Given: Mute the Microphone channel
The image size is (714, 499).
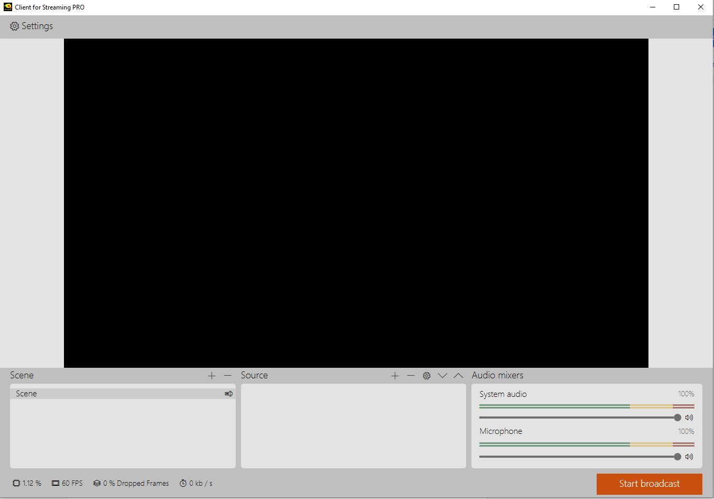Looking at the screenshot, I should tap(689, 457).
